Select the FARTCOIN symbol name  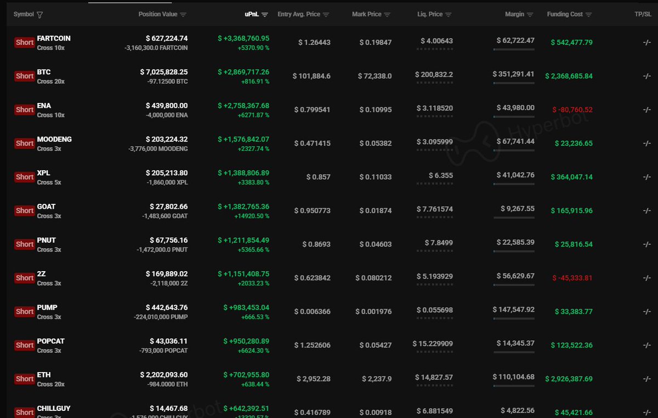(54, 38)
